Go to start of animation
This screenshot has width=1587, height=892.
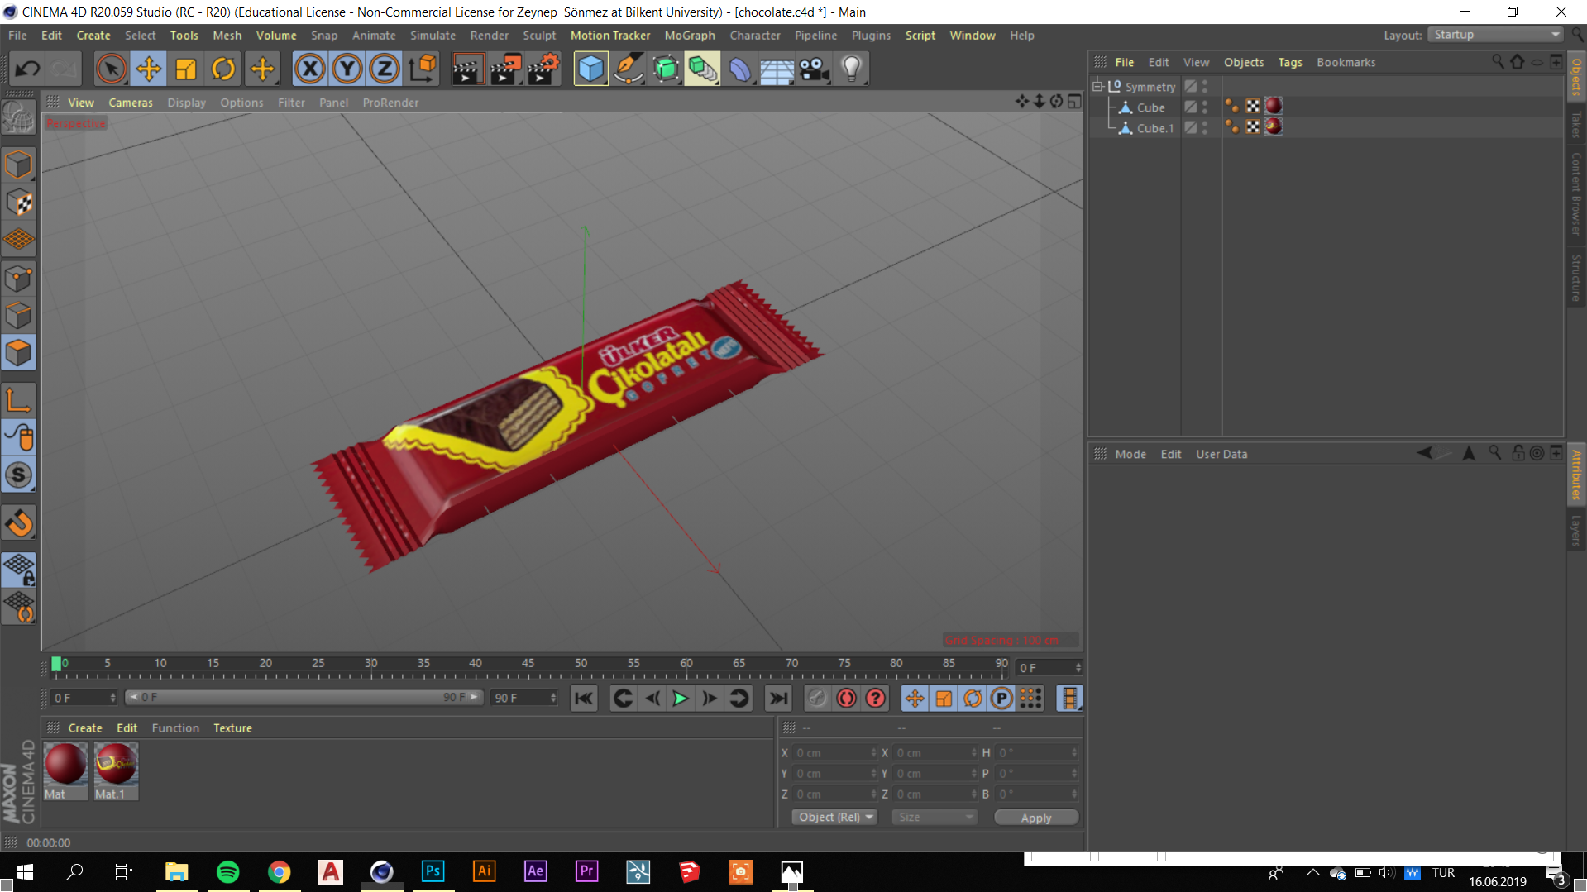click(584, 699)
